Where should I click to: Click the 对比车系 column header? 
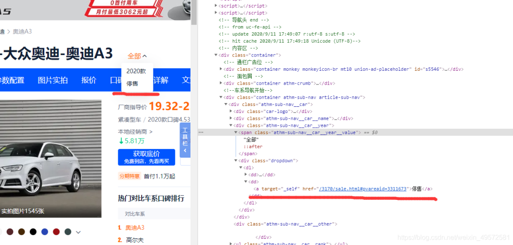[135, 214]
